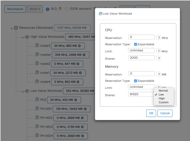The image size is (190, 141).
Task: Click the High Value Workloads pool icon
Action: [27, 37]
